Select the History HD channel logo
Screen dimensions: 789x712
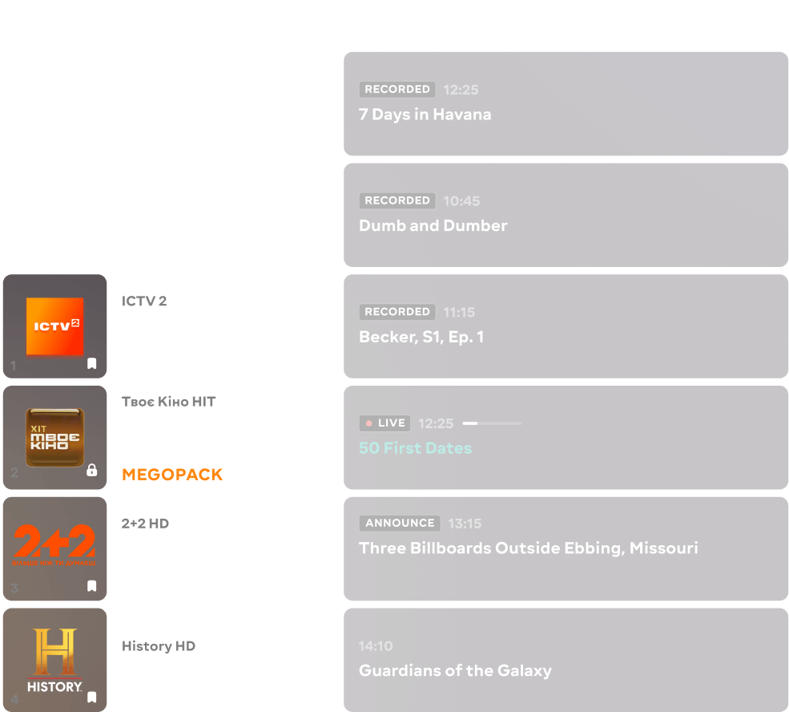coord(54,659)
